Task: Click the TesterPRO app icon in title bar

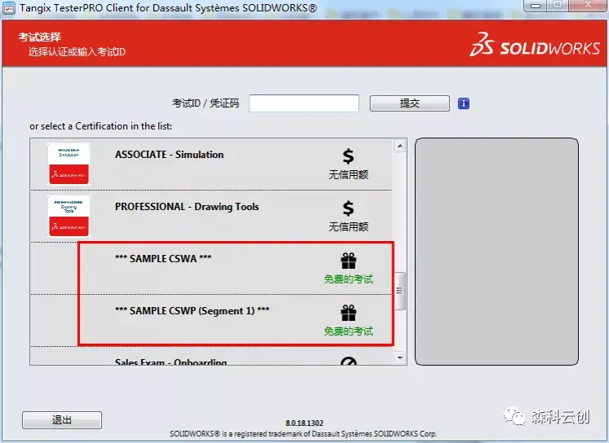Action: click(8, 8)
